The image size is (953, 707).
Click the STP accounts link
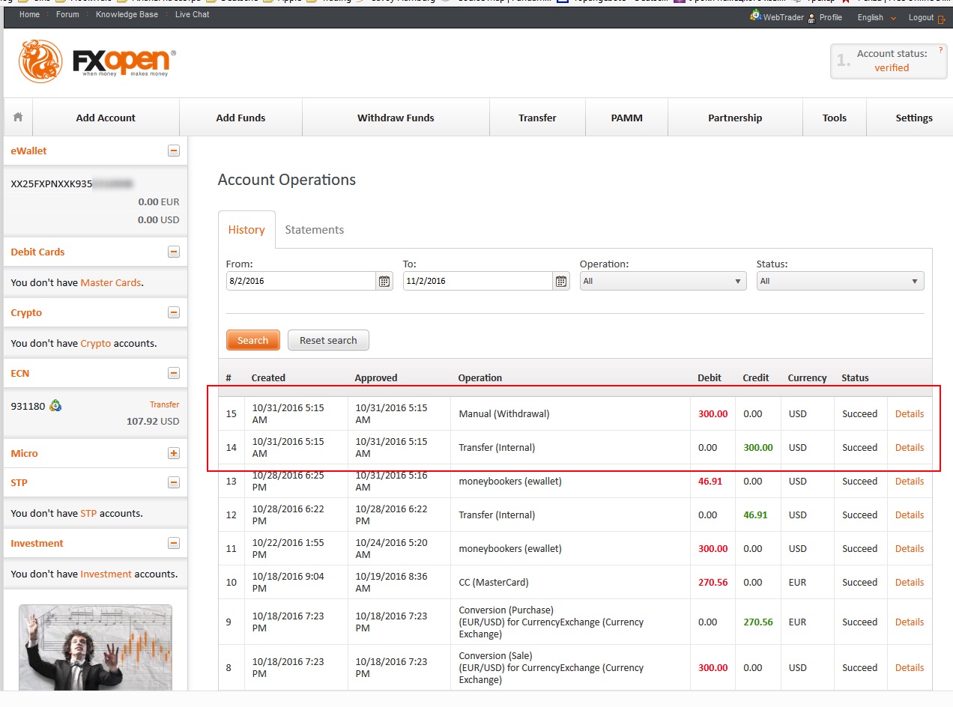click(88, 513)
